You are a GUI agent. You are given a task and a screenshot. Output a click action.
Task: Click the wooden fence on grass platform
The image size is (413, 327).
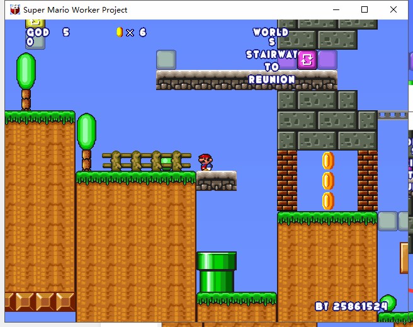pos(147,161)
